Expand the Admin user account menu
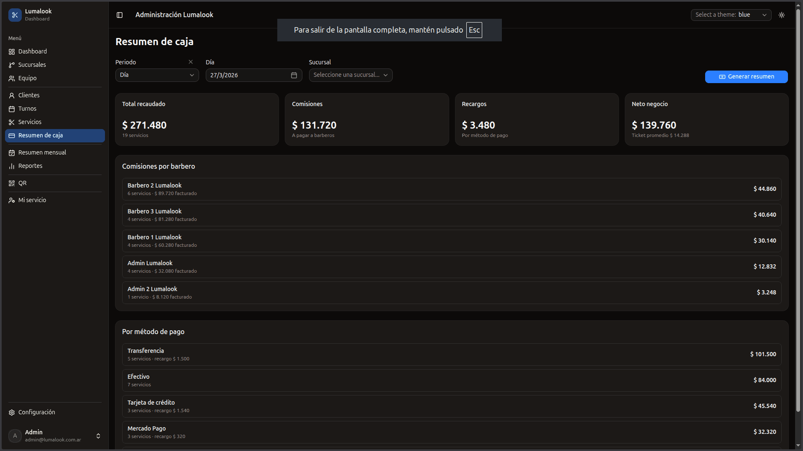 [x=55, y=436]
